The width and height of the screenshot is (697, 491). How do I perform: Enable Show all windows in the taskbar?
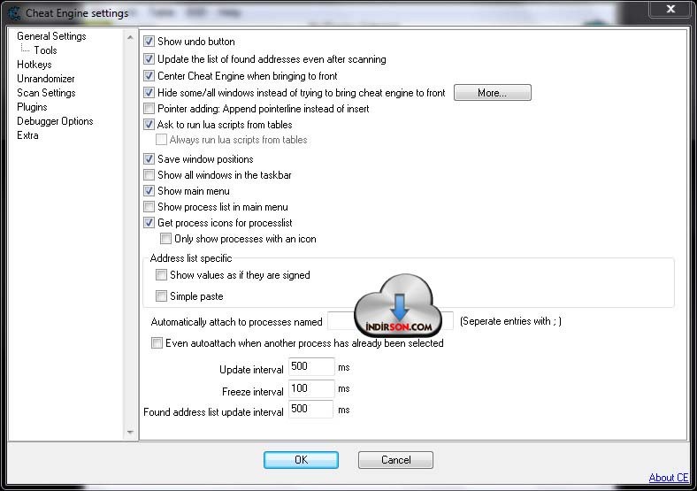(x=149, y=175)
